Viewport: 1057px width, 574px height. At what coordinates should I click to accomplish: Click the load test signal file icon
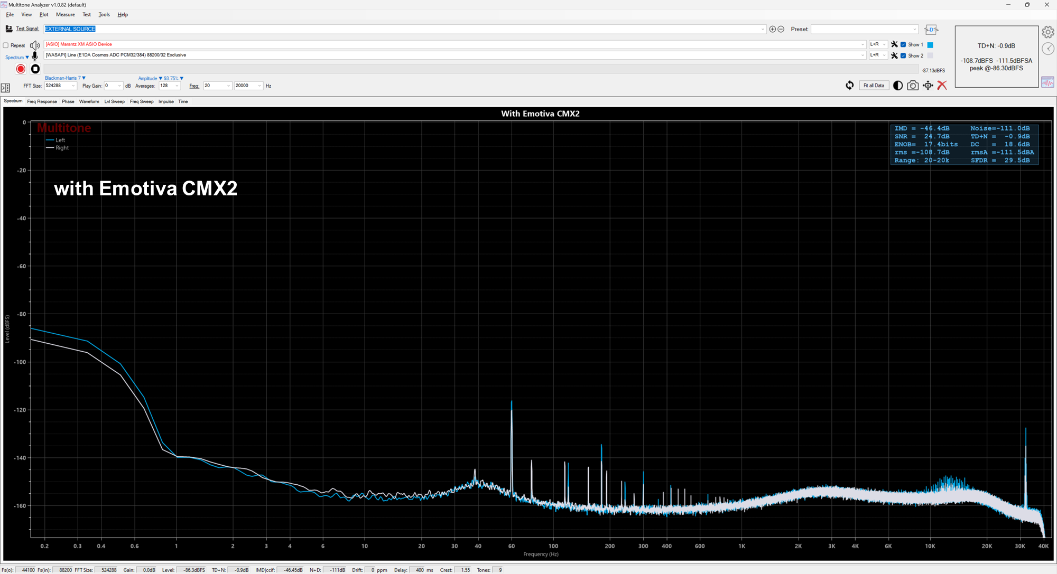click(x=8, y=29)
